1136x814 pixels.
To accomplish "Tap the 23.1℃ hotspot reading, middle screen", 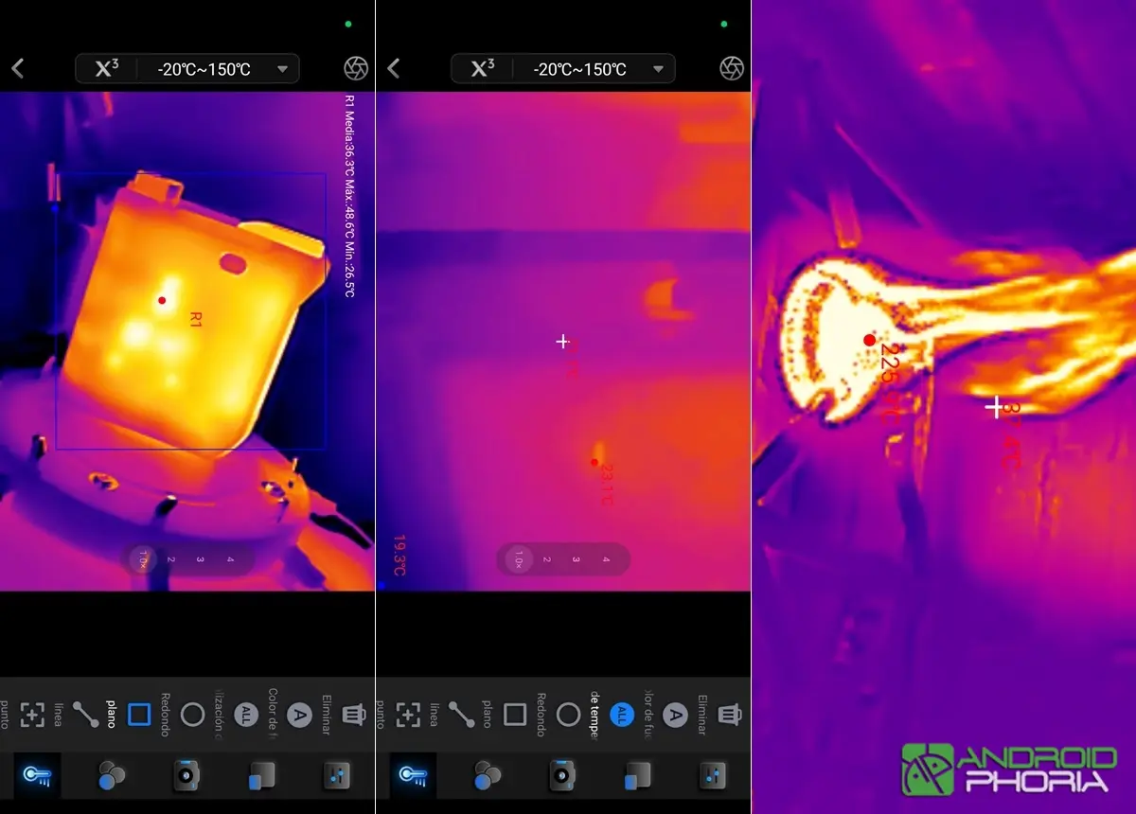I will 607,484.
